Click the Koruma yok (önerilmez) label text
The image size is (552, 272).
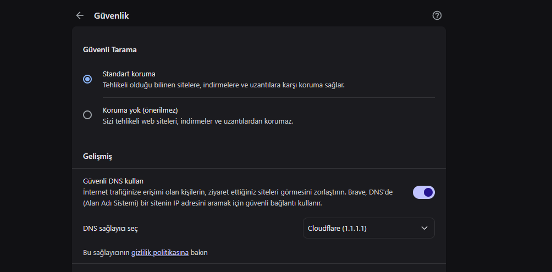click(140, 110)
